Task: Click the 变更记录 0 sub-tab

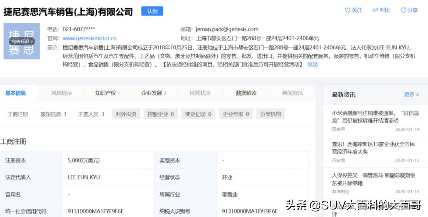Action: click(199, 114)
